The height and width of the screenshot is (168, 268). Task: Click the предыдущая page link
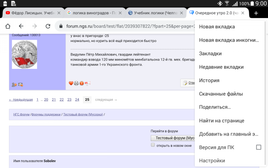tap(21, 100)
